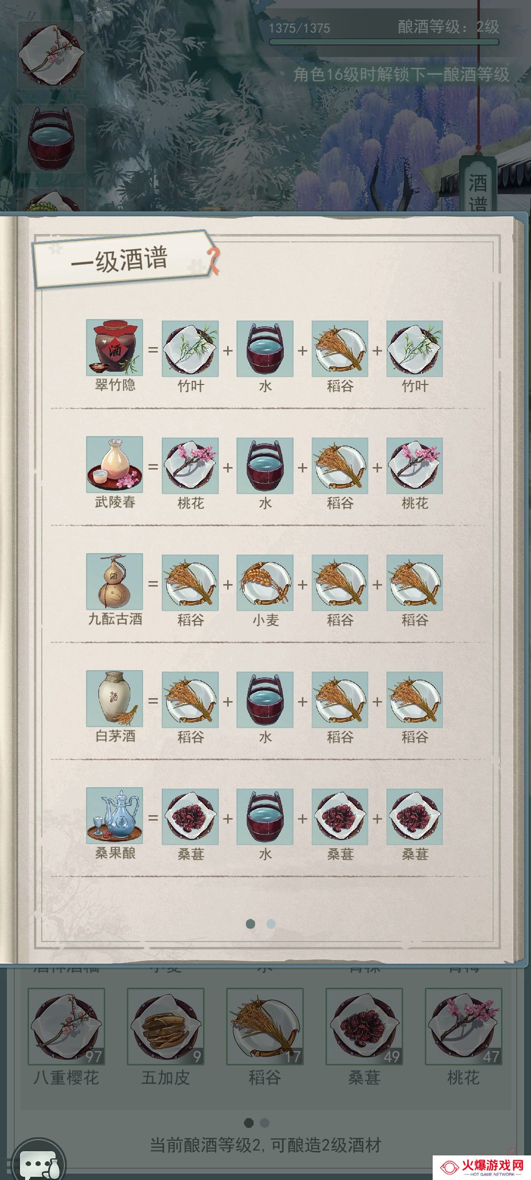Select the 桑果酿 blue teapot icon
The height and width of the screenshot is (1180, 531).
tap(115, 816)
